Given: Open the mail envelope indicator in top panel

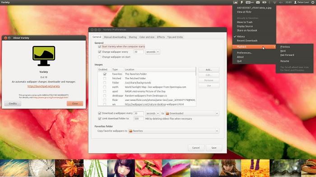Looking at the screenshot, I should [x=258, y=2].
